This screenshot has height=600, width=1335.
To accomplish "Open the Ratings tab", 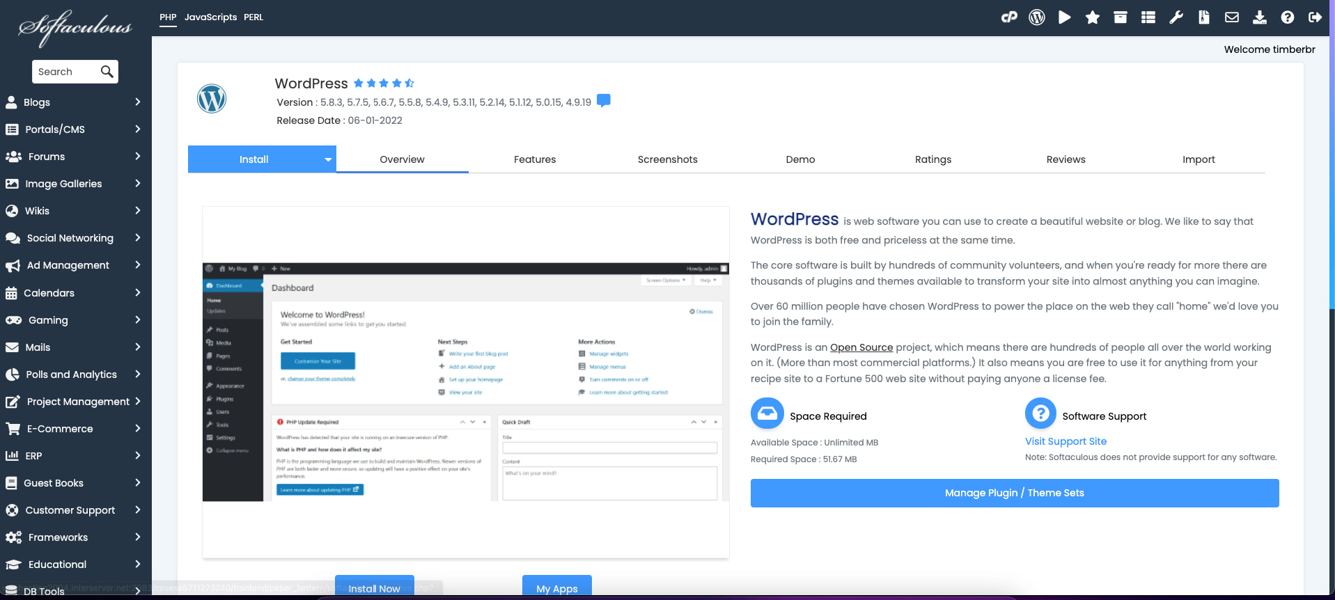I will click(x=933, y=159).
